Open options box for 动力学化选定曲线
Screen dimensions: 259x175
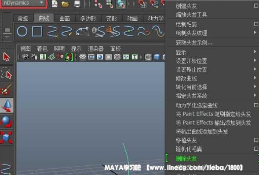tap(256, 105)
